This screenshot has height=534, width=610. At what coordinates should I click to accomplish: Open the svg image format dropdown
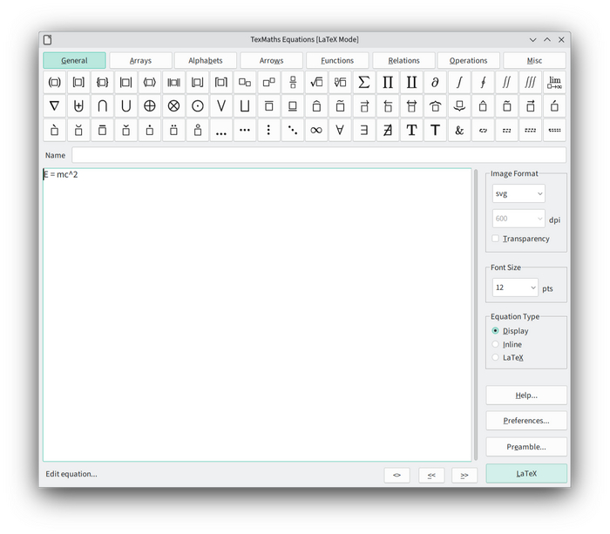point(518,193)
